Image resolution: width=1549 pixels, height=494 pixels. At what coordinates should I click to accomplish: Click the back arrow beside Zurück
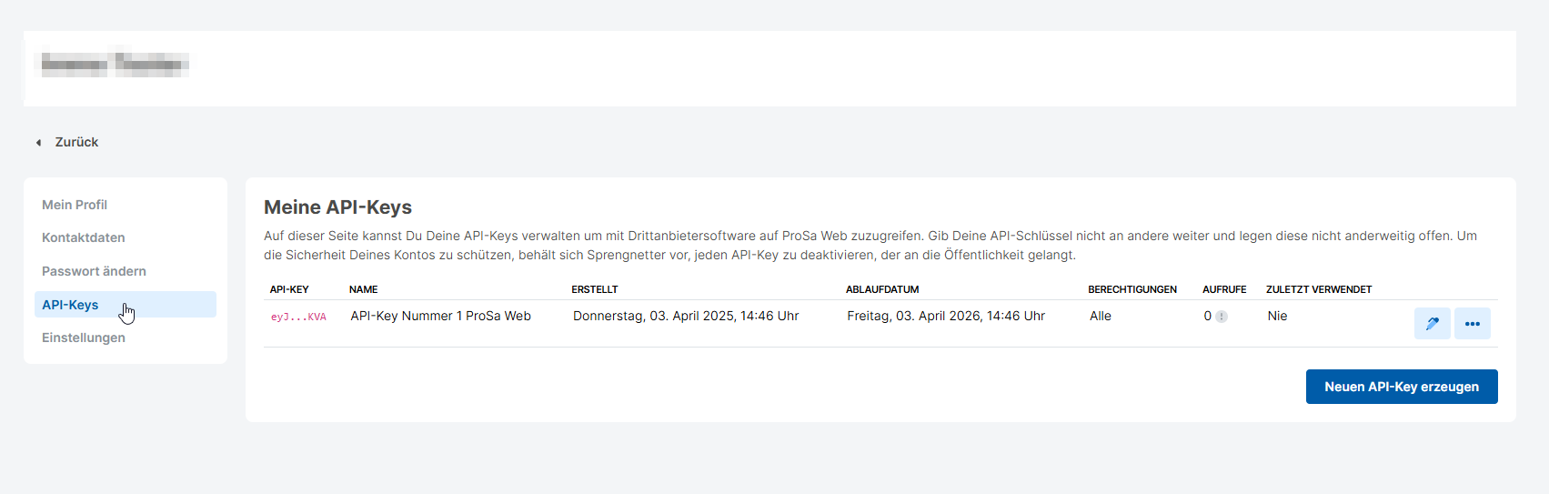[x=38, y=143]
